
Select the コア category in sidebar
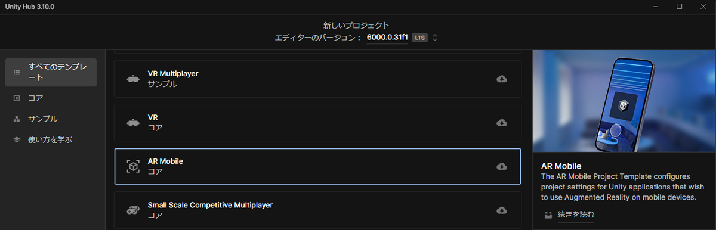coord(51,98)
